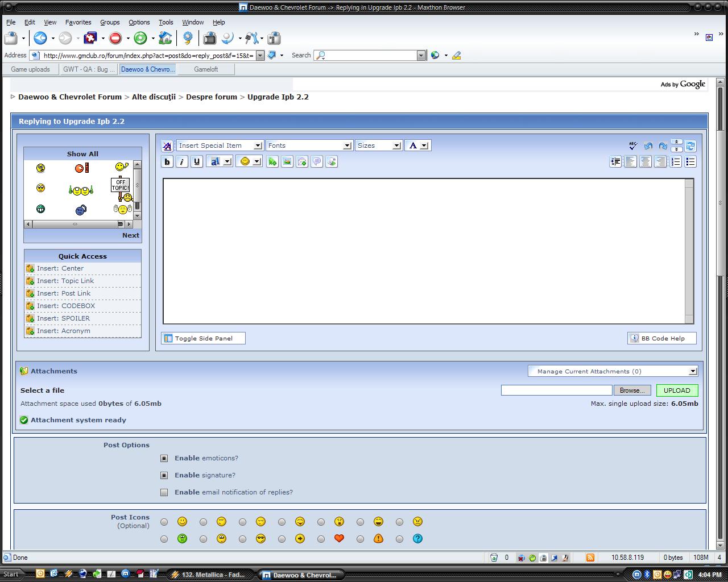Toggle Enable signature checkbox
This screenshot has height=582, width=728.
[x=164, y=475]
